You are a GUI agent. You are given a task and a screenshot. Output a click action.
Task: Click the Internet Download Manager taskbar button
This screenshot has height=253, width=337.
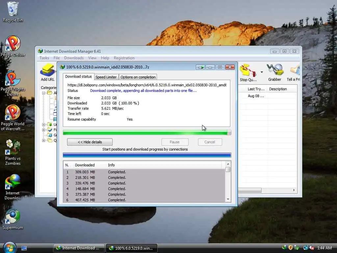[79, 248]
